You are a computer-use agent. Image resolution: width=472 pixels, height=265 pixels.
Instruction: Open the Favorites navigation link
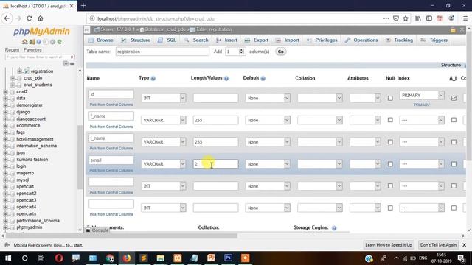[32, 50]
